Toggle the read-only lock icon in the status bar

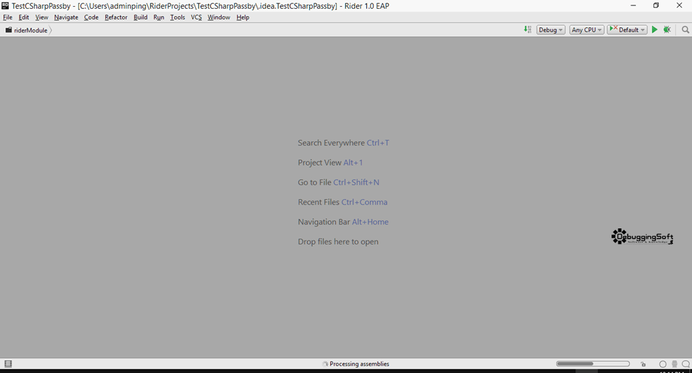[643, 364]
